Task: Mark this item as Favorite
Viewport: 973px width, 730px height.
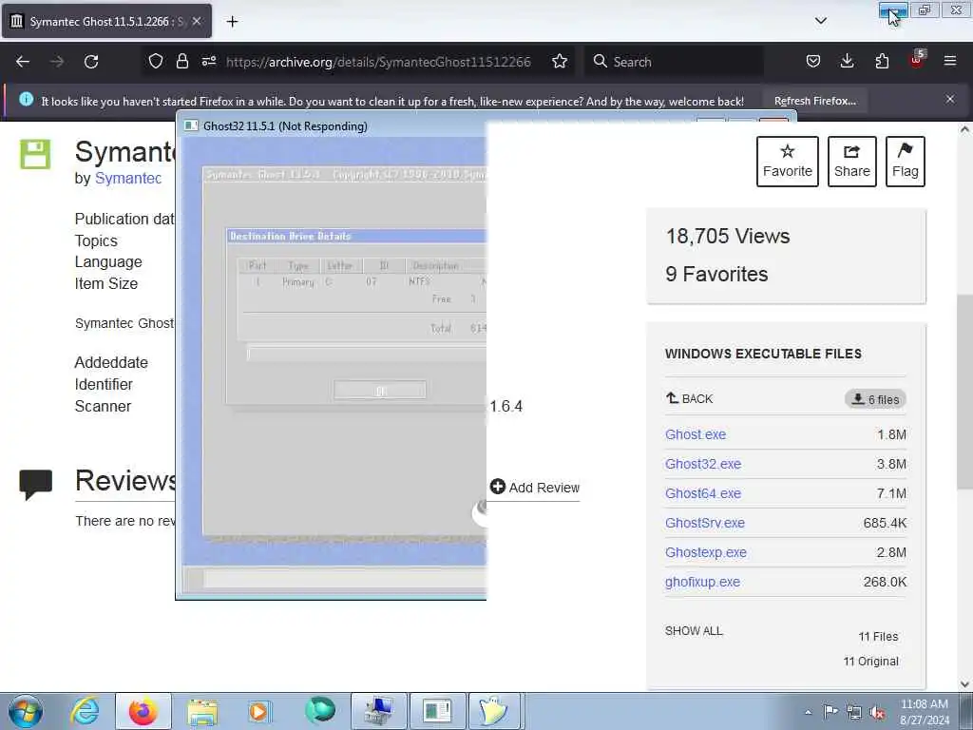Action: coord(788,162)
